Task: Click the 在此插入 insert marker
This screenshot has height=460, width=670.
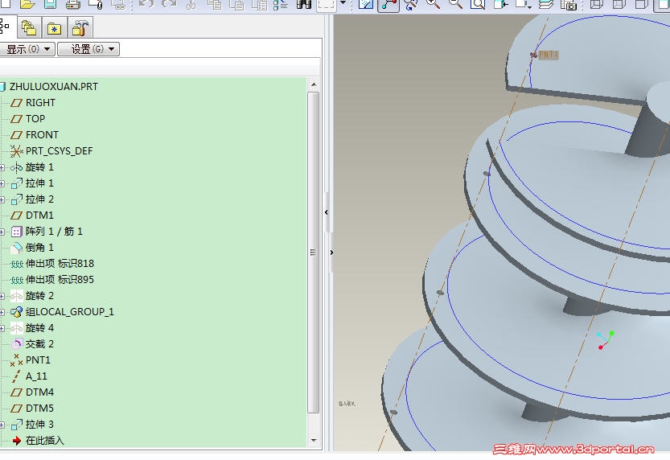Action: click(x=44, y=441)
